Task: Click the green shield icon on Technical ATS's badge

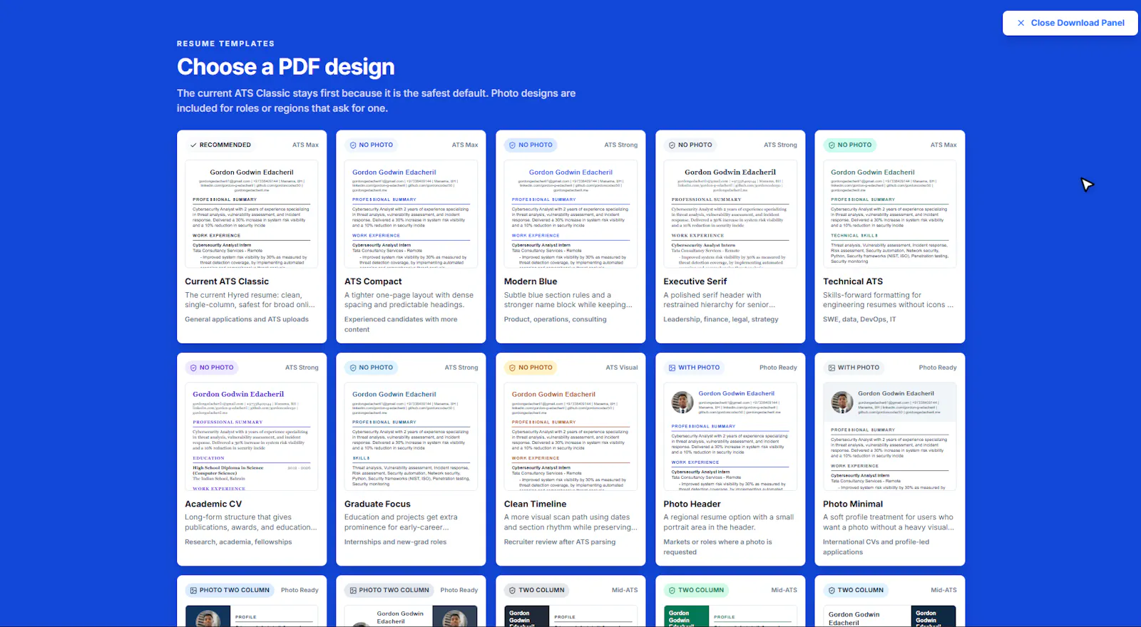Action: (x=832, y=145)
